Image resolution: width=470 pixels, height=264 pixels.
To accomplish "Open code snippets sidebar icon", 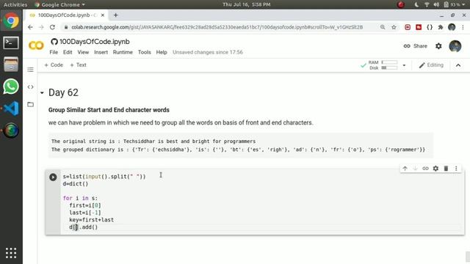I will click(30, 87).
